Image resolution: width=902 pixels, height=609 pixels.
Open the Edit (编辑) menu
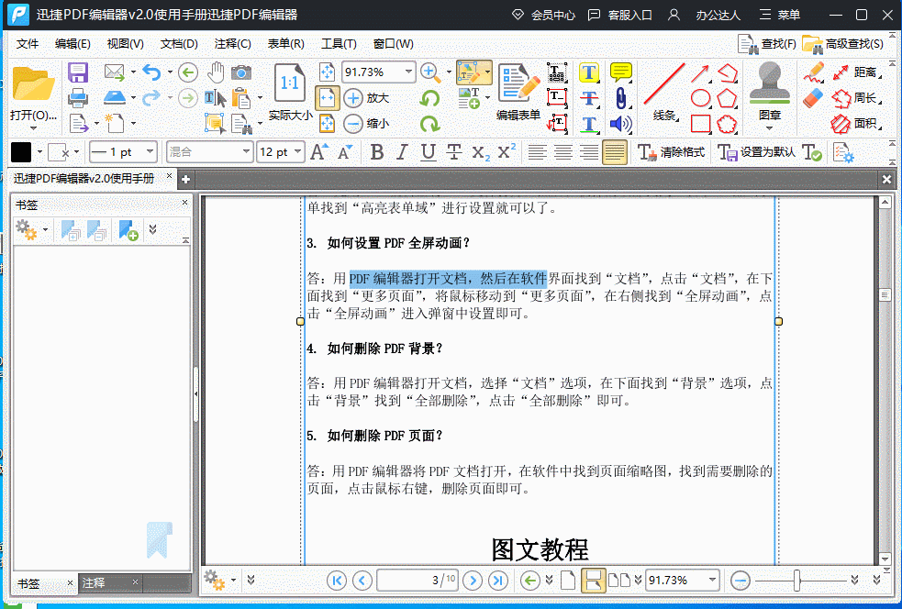tap(72, 44)
